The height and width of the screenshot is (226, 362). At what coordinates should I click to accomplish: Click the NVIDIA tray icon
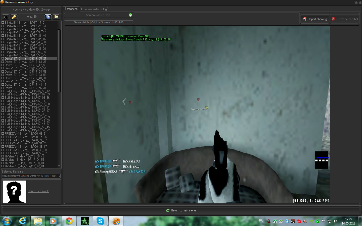pos(311,221)
